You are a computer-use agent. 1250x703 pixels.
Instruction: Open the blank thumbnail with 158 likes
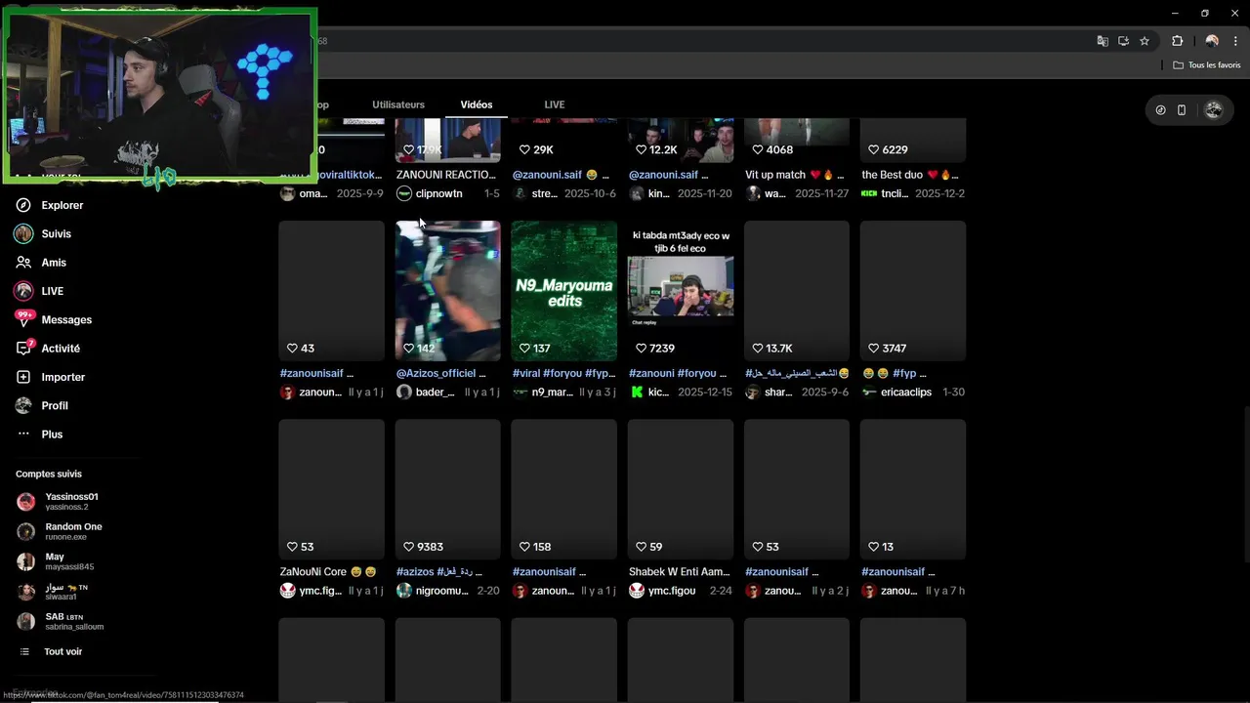pyautogui.click(x=564, y=489)
